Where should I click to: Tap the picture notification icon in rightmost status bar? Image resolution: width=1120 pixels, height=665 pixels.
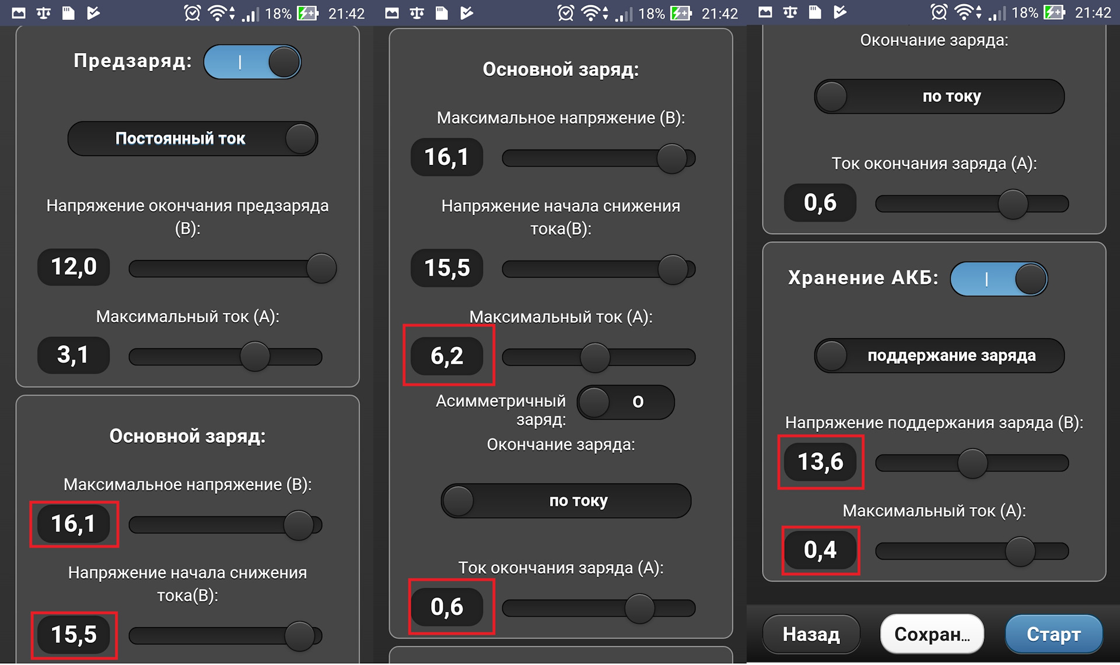(765, 13)
